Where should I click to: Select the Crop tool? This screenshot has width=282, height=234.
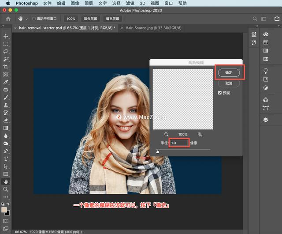[x=6, y=67]
